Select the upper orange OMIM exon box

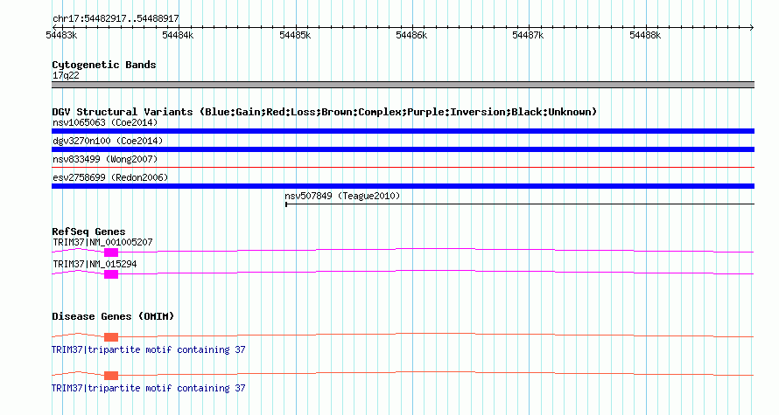pos(111,337)
